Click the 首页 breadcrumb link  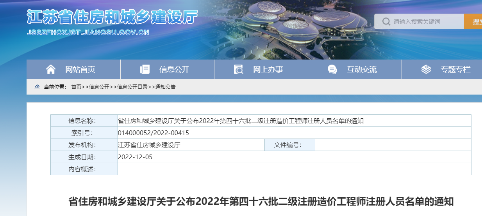(76, 87)
